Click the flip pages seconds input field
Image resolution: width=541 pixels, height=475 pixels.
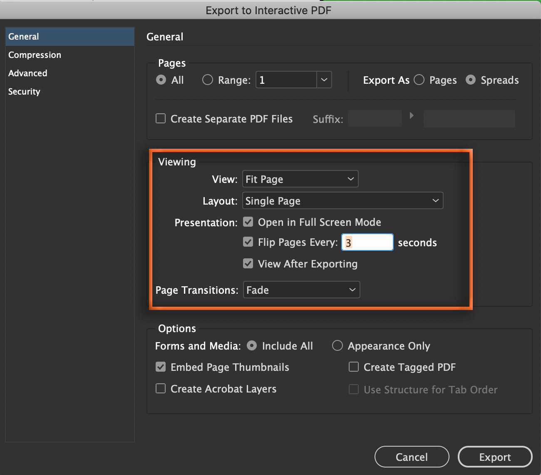click(x=367, y=242)
